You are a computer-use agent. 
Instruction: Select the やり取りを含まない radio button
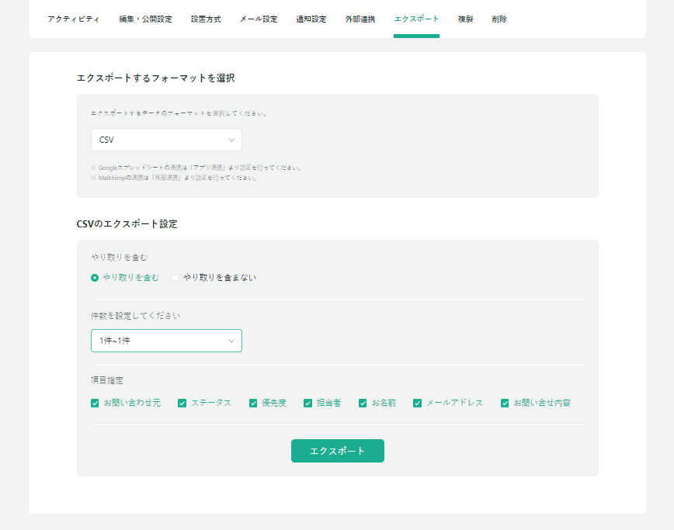click(175, 277)
